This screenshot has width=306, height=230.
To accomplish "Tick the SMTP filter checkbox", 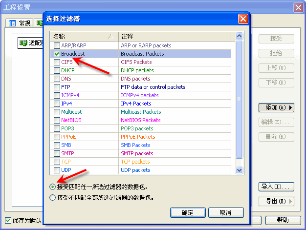I will [57, 153].
